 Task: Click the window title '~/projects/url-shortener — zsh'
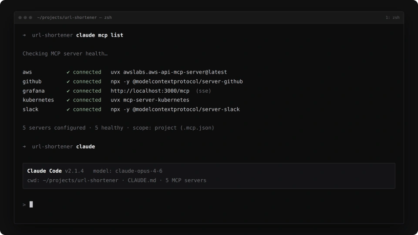pos(74,17)
